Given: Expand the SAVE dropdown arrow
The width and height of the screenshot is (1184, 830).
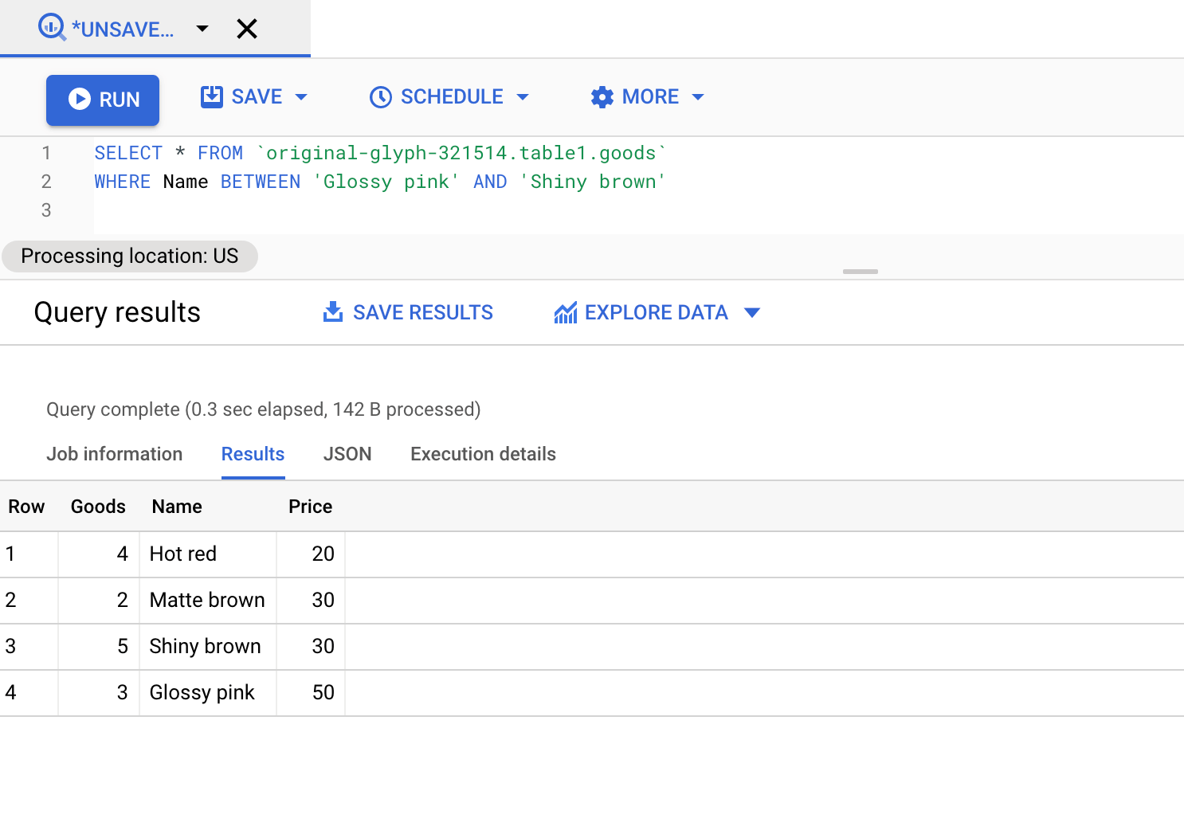Looking at the screenshot, I should click(x=301, y=97).
